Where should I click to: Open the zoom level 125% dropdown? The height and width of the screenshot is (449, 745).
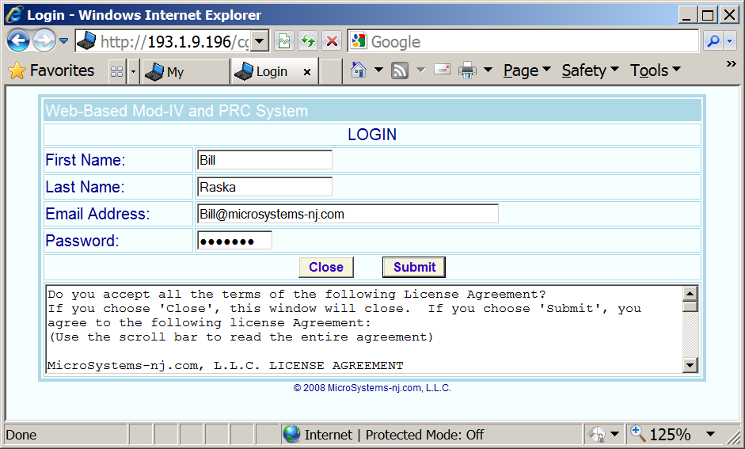(x=710, y=434)
